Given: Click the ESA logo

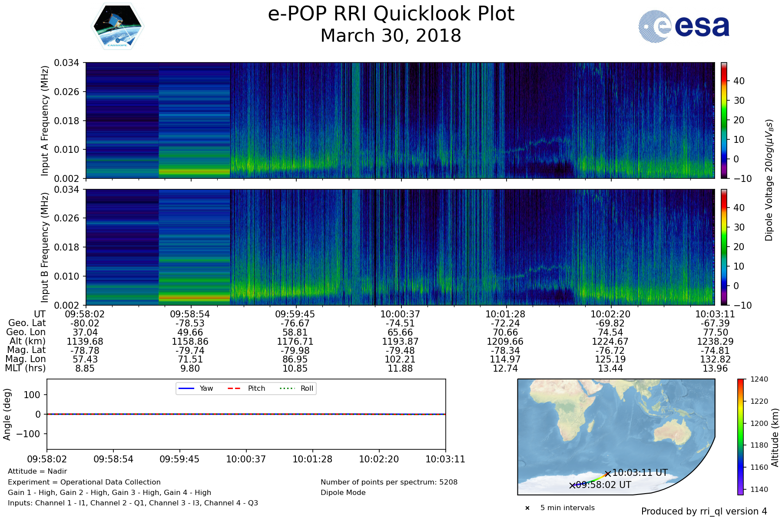Looking at the screenshot, I should pyautogui.click(x=684, y=26).
